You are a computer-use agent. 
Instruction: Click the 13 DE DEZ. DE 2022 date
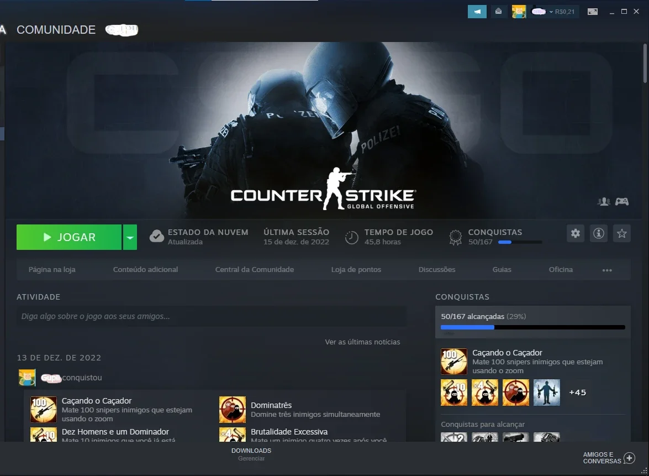pos(59,358)
